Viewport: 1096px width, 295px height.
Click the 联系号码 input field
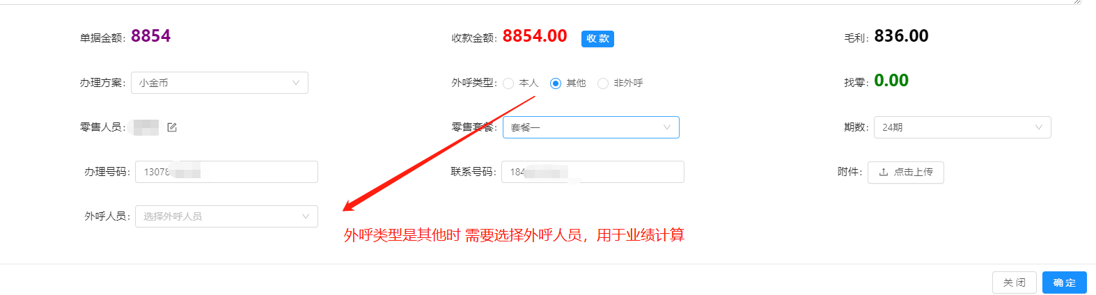(x=593, y=172)
